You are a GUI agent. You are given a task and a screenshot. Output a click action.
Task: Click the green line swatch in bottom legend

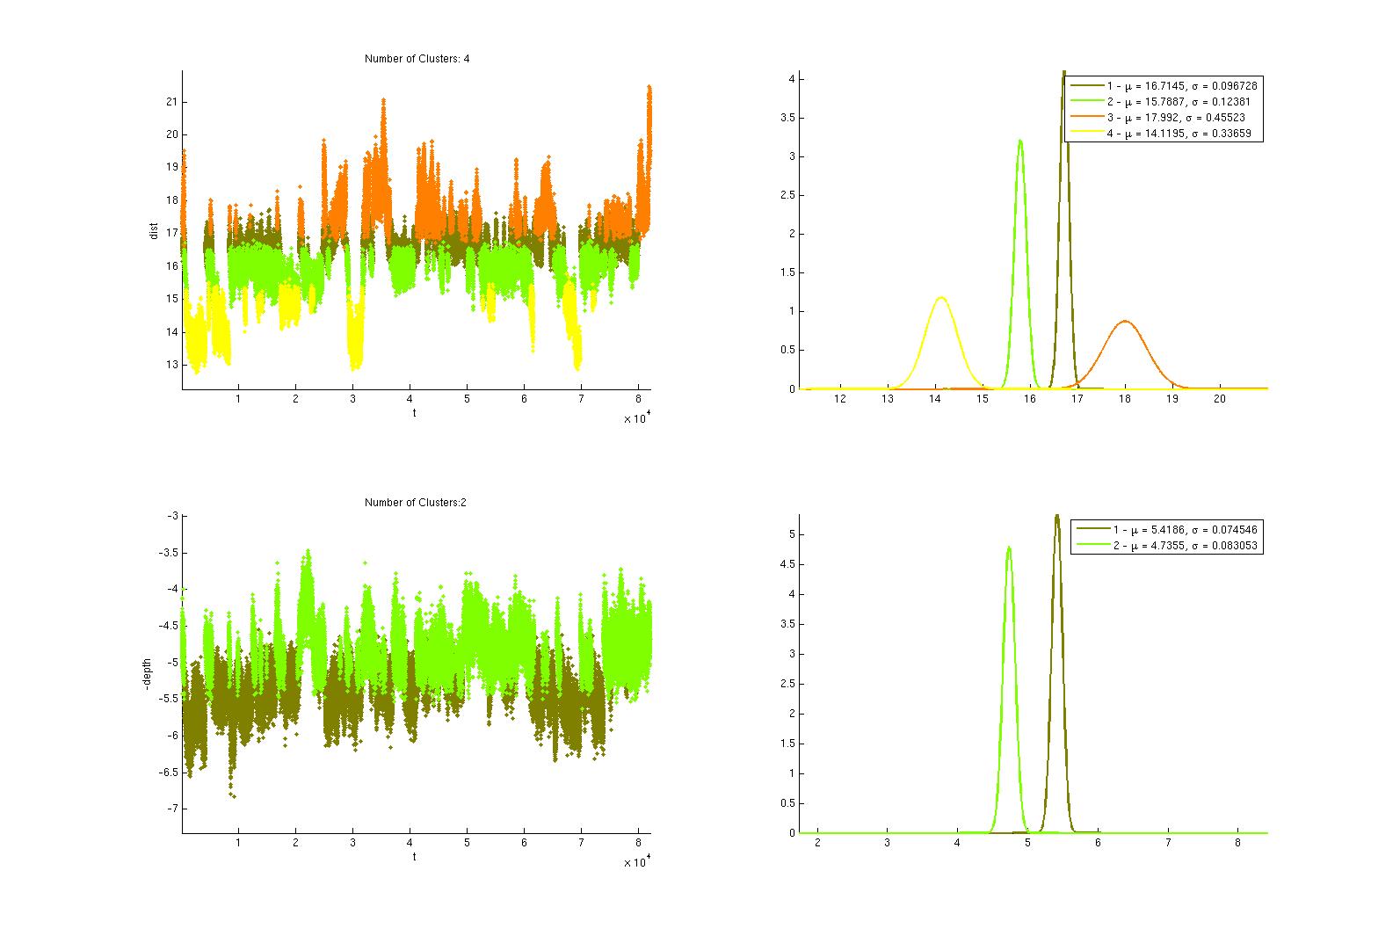(x=1091, y=546)
